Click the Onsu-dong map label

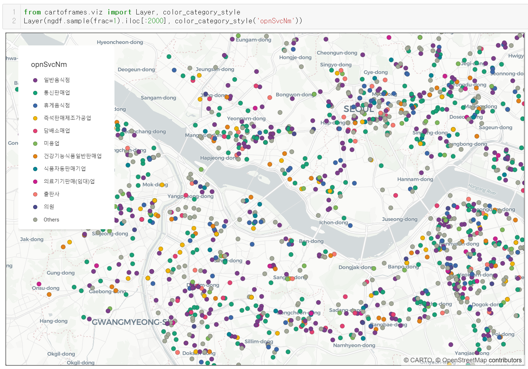pyautogui.click(x=46, y=288)
